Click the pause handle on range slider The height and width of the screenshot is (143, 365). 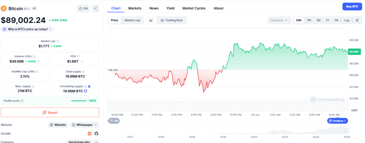tap(348, 129)
